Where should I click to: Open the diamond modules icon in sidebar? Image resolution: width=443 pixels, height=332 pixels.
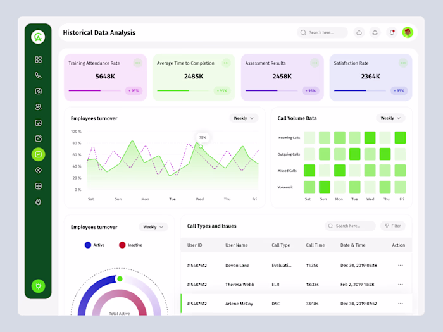[38, 170]
